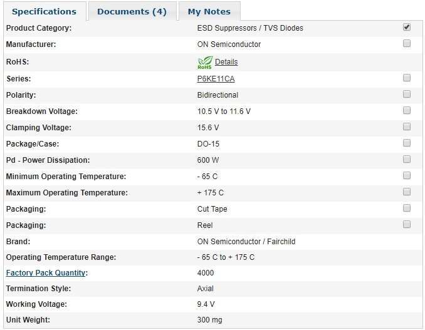Check the Reel packaging checkbox
425x330 pixels.
tap(407, 224)
